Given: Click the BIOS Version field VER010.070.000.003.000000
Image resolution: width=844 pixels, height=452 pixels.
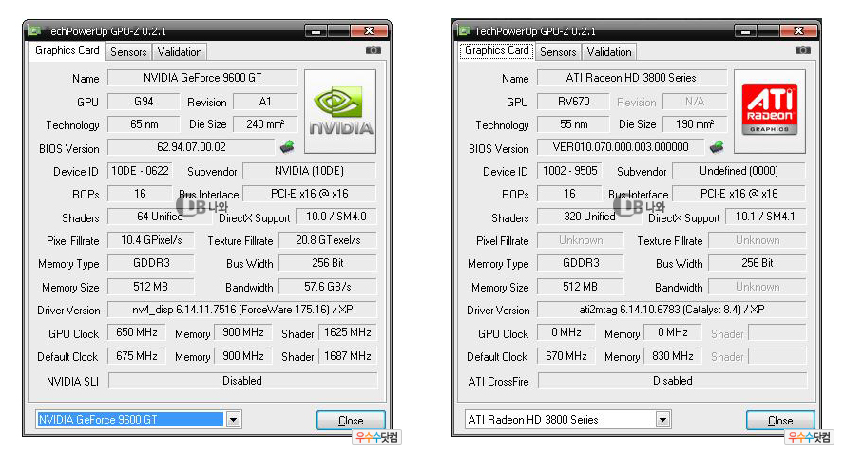Looking at the screenshot, I should point(621,147).
